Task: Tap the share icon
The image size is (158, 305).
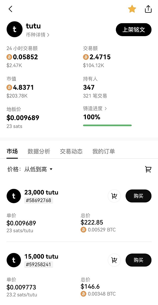Action: 148,9
